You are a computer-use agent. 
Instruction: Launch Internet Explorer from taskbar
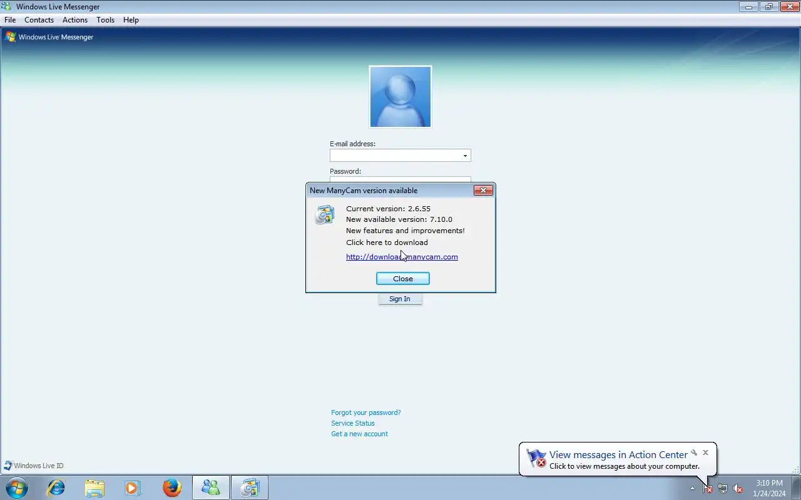point(56,487)
